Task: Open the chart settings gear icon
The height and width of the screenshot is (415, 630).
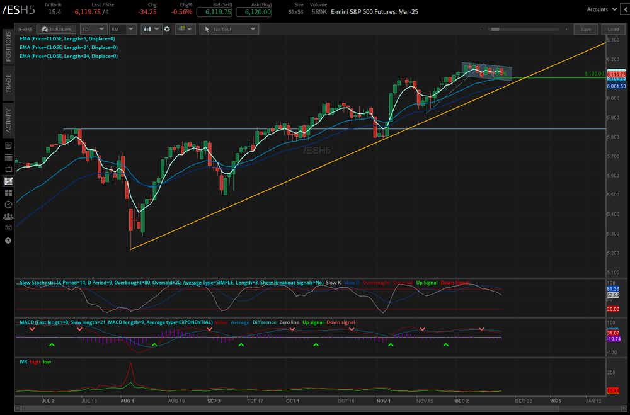Action: click(x=168, y=29)
